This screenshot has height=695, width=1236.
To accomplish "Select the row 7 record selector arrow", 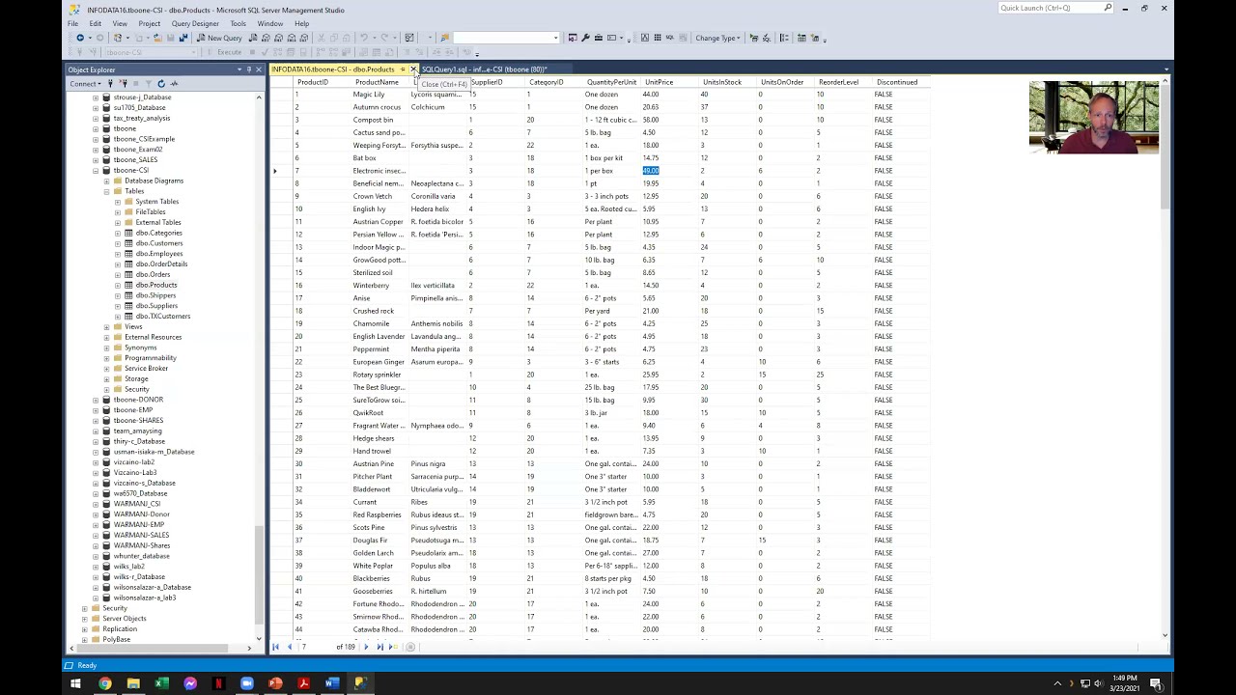I will pyautogui.click(x=275, y=171).
